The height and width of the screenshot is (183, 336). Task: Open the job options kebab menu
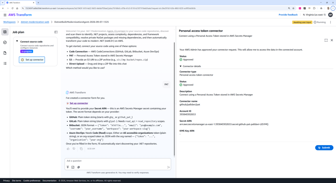(330, 22)
